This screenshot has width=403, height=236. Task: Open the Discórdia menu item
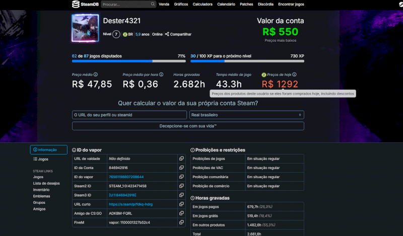coord(265,4)
